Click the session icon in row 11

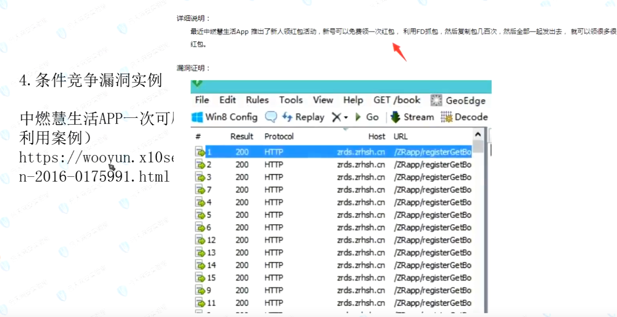[200, 303]
